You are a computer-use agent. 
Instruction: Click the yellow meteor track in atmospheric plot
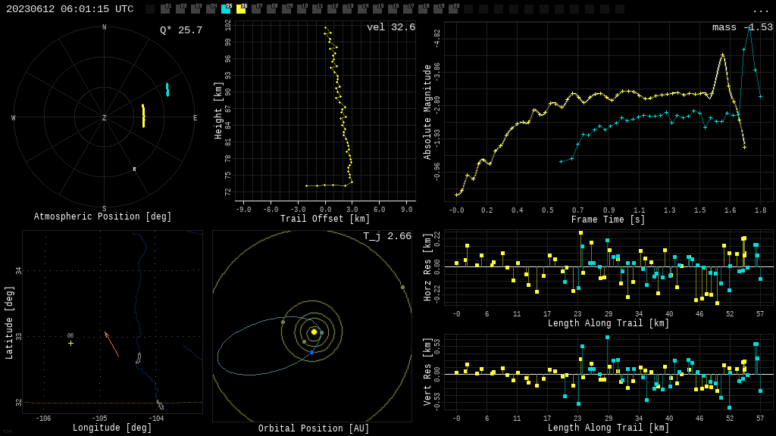click(x=143, y=116)
